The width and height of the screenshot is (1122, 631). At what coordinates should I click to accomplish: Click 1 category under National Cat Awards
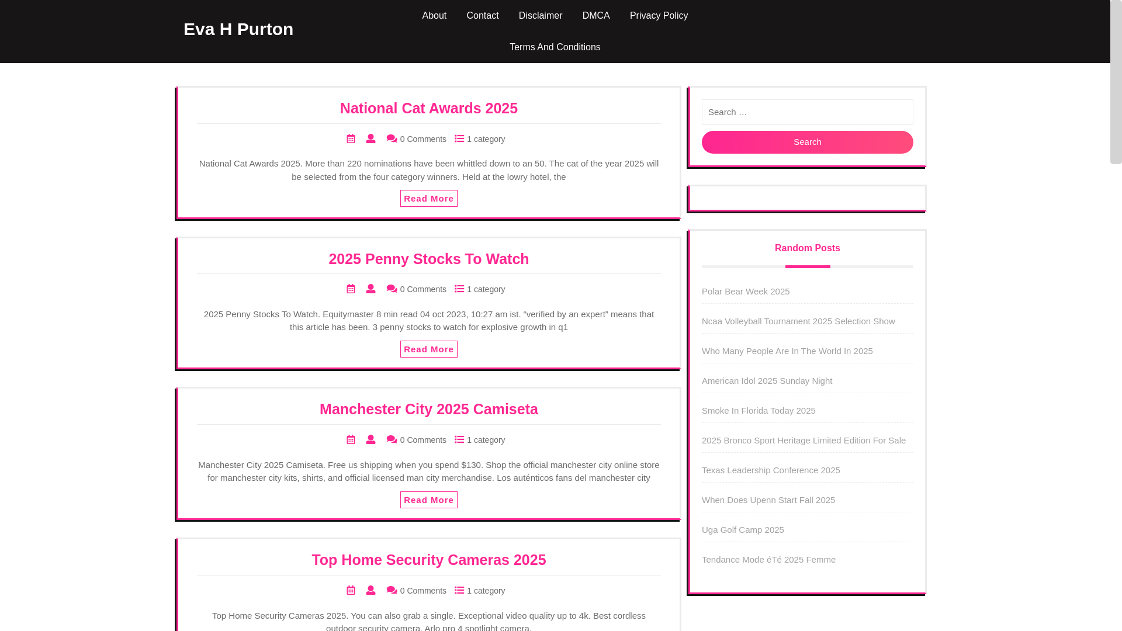pos(486,139)
